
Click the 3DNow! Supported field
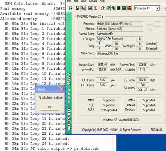coord(149,105)
